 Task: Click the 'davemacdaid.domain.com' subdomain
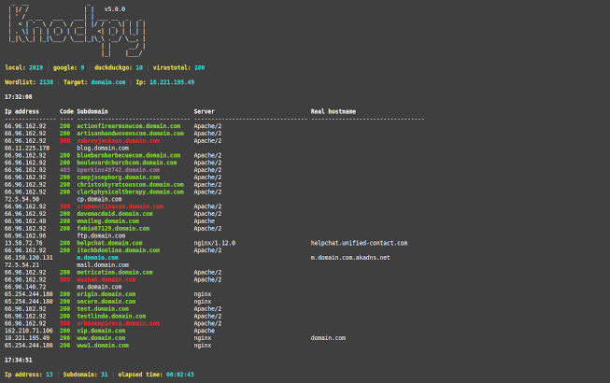coord(115,214)
